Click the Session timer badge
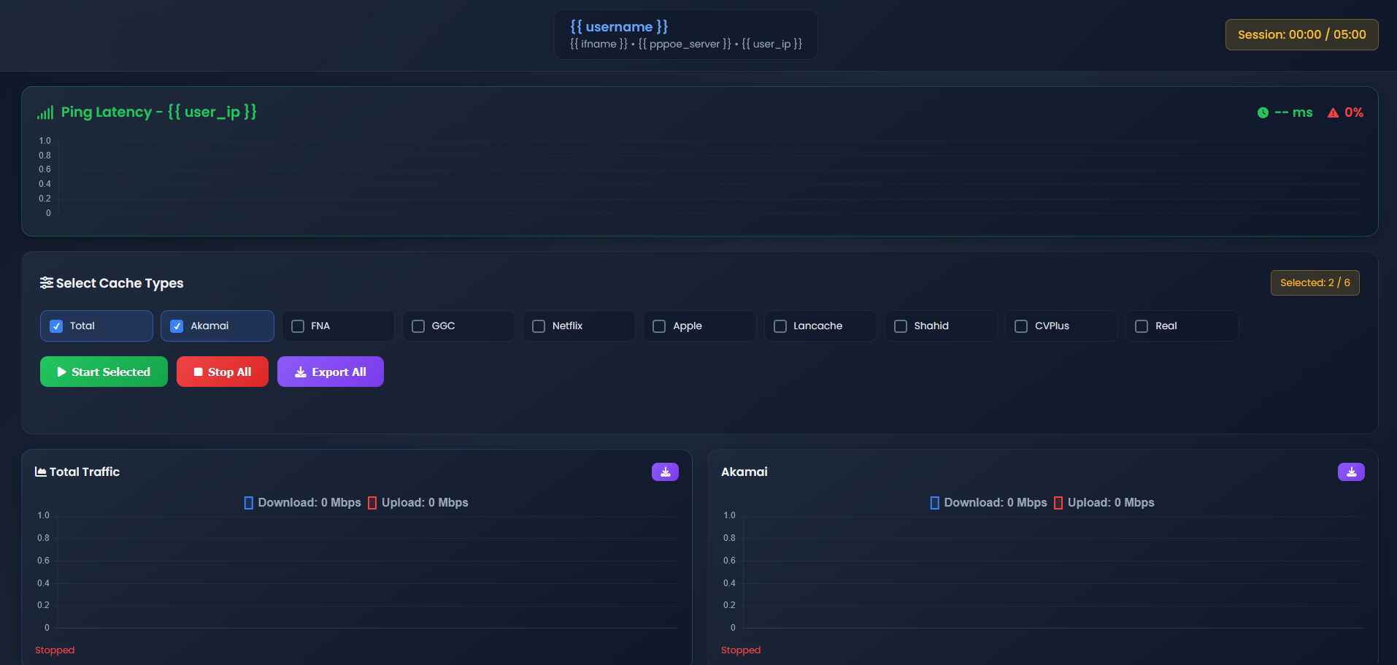Viewport: 1397px width, 665px height. click(1301, 34)
